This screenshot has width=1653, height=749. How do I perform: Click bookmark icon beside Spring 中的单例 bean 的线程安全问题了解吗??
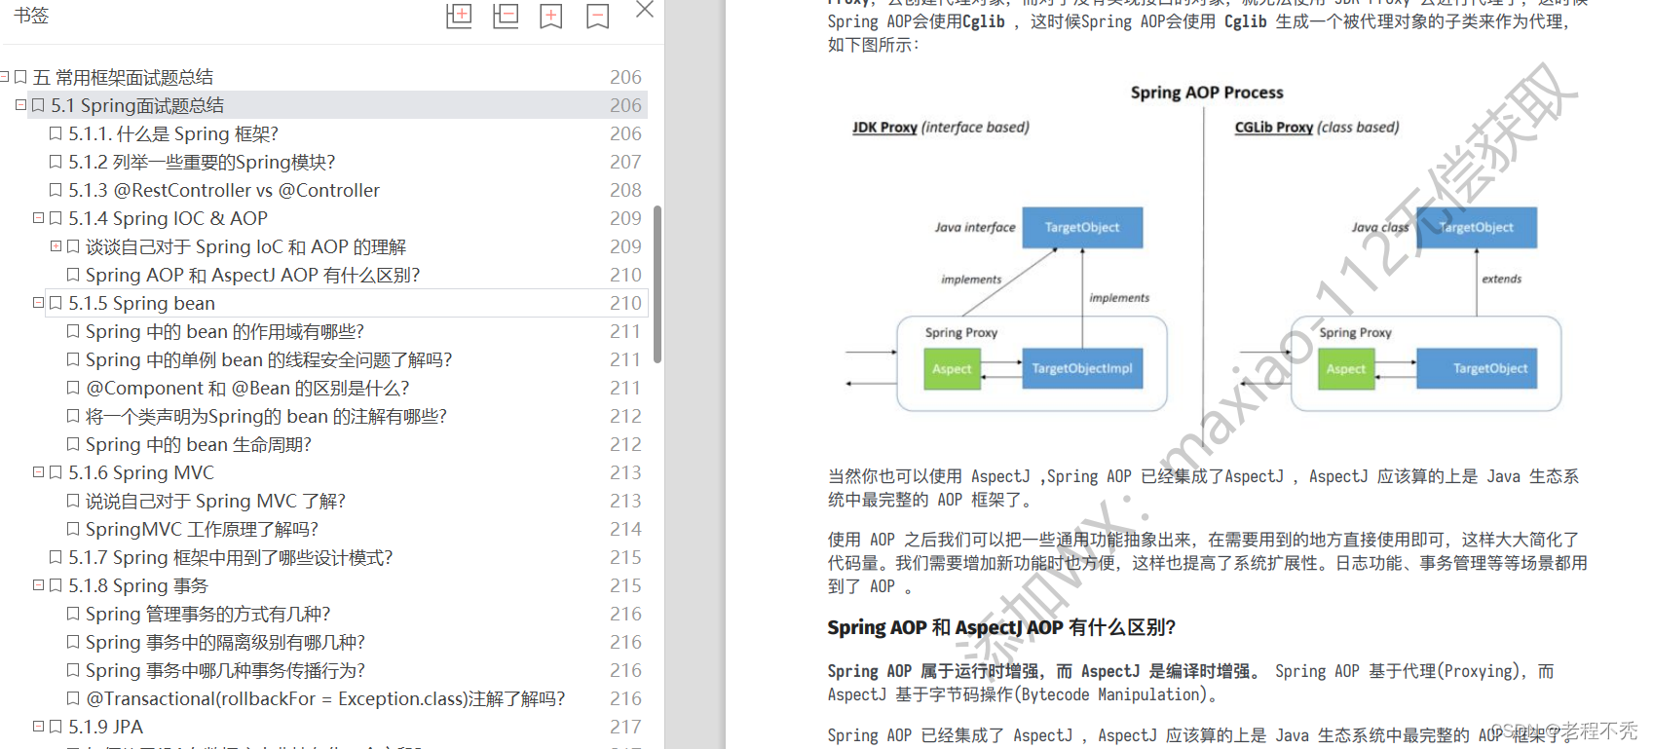(x=73, y=359)
